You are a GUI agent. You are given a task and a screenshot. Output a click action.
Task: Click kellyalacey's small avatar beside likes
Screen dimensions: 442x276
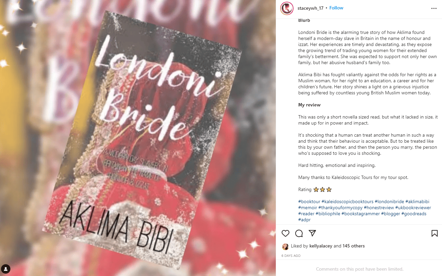pyautogui.click(x=286, y=246)
